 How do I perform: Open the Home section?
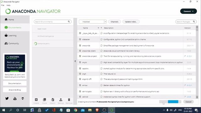pos(15,19)
